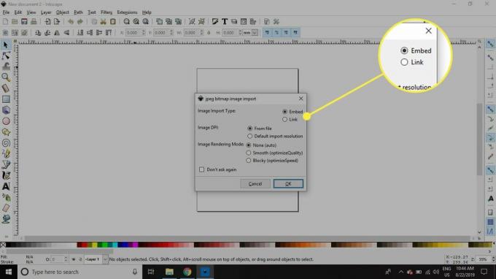This screenshot has width=496, height=279.
Task: Click the X coordinate input field
Action: pyautogui.click(x=133, y=33)
